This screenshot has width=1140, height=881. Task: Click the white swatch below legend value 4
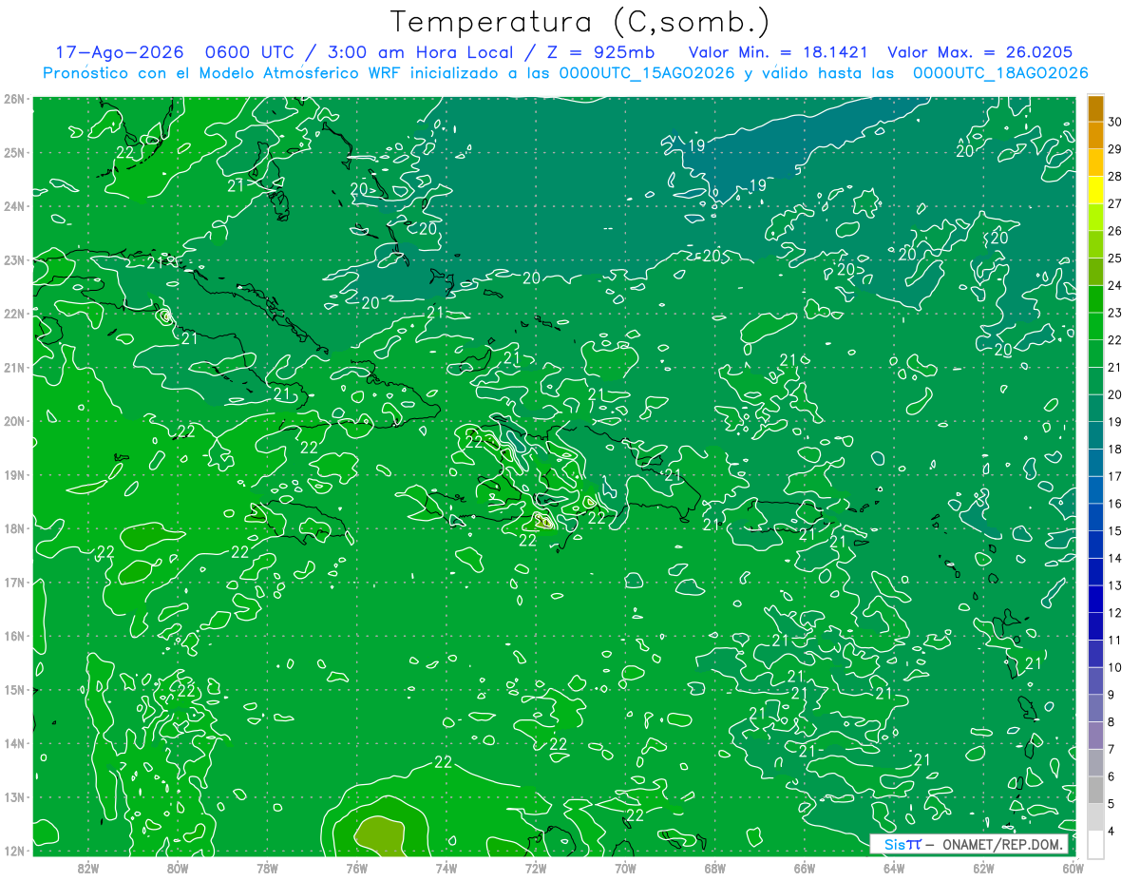point(1095,844)
